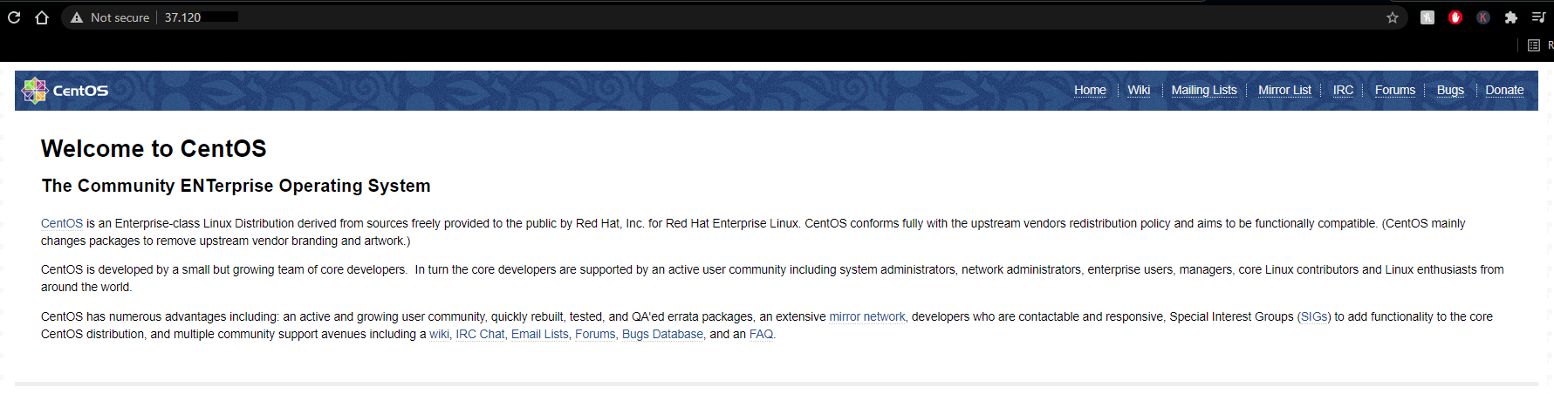
Task: Go to Mailing Lists in header
Action: point(1204,90)
